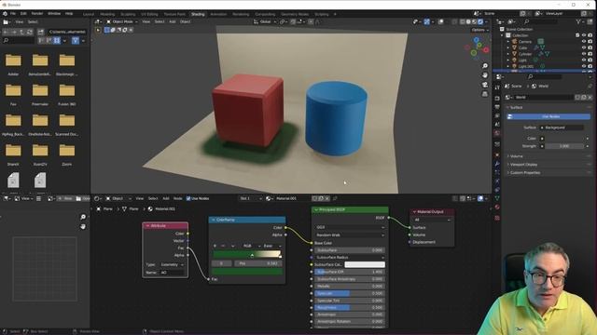Click the navigation gizmo blue Z axis
Viewport: 597px width, 335px height.
click(x=477, y=39)
